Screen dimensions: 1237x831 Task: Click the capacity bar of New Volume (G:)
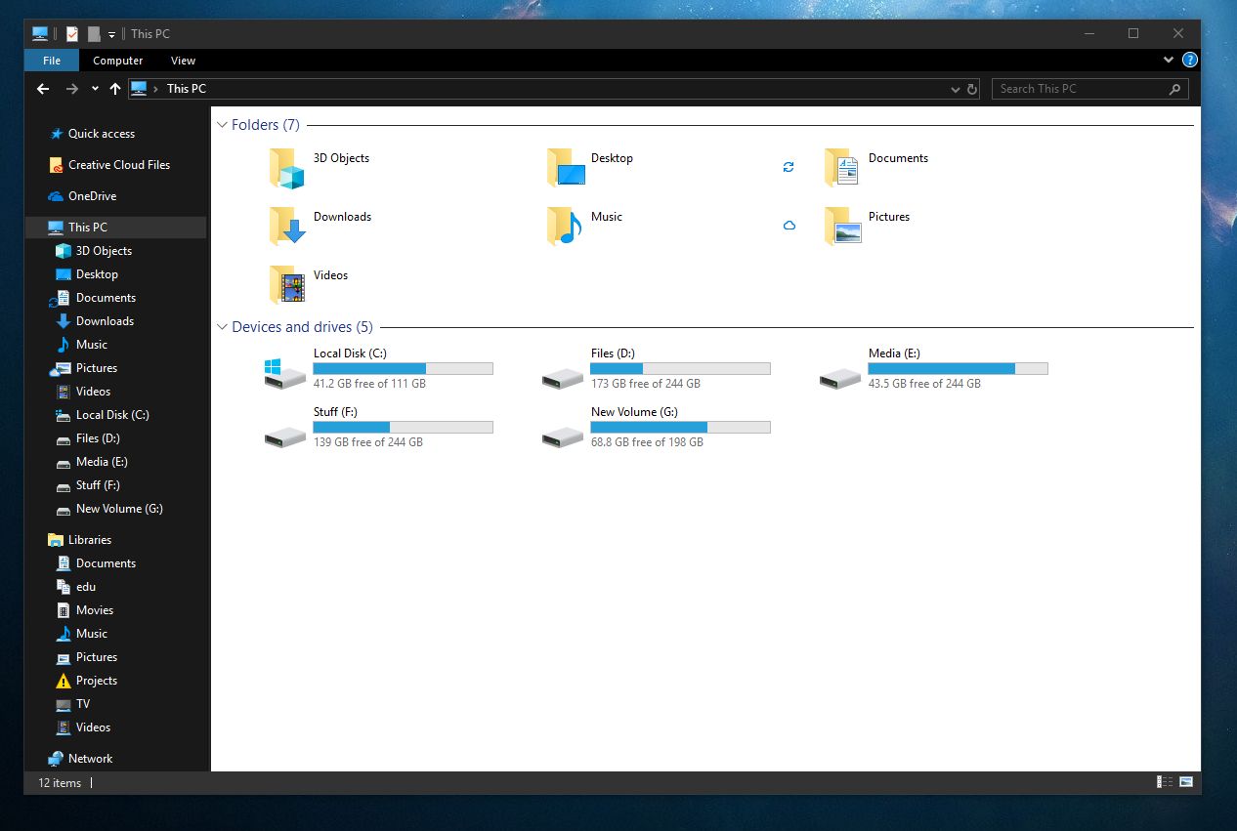tap(679, 427)
